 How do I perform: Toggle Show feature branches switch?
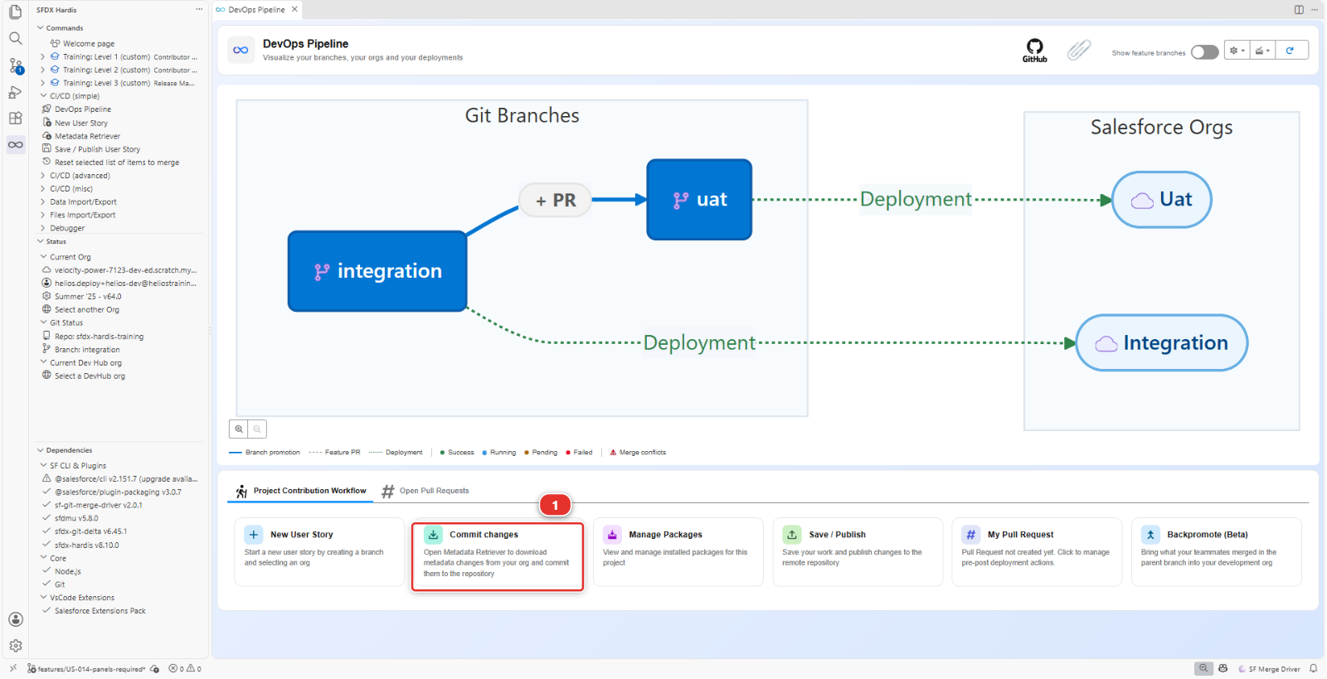[x=1204, y=52]
